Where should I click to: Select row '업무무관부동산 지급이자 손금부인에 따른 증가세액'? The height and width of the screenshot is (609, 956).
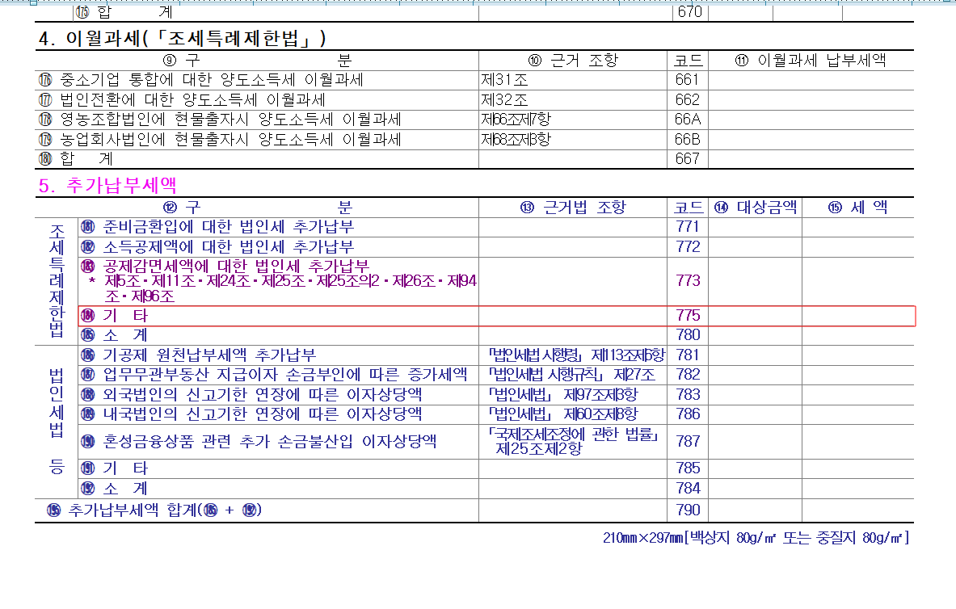point(284,375)
